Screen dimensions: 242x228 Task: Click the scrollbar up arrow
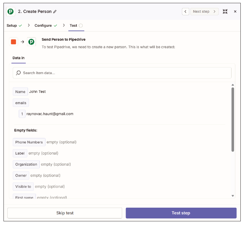[233, 85]
